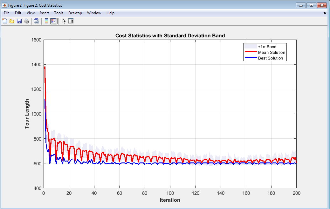This screenshot has height=209, width=330.
Task: Open the Desktop menu
Action: point(75,13)
